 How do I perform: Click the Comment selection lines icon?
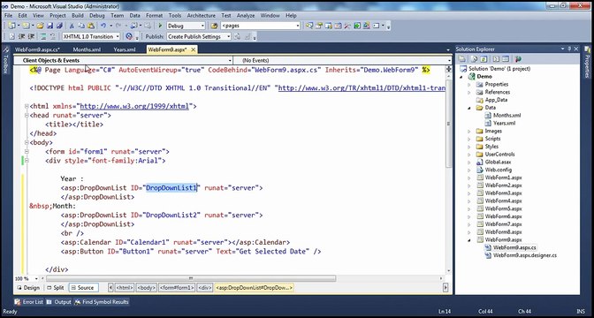click(42, 36)
